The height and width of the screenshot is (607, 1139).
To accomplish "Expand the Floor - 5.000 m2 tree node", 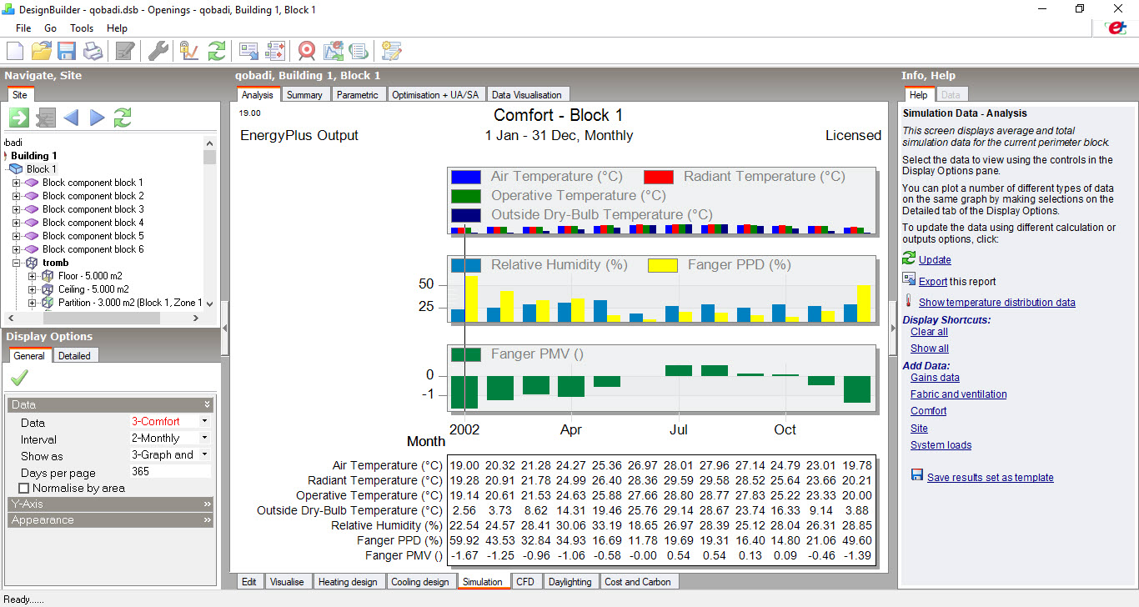I will 32,276.
